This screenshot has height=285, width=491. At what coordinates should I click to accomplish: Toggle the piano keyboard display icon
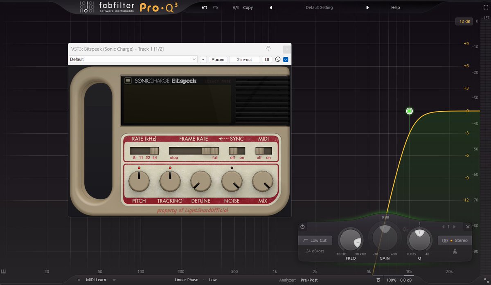[3, 272]
